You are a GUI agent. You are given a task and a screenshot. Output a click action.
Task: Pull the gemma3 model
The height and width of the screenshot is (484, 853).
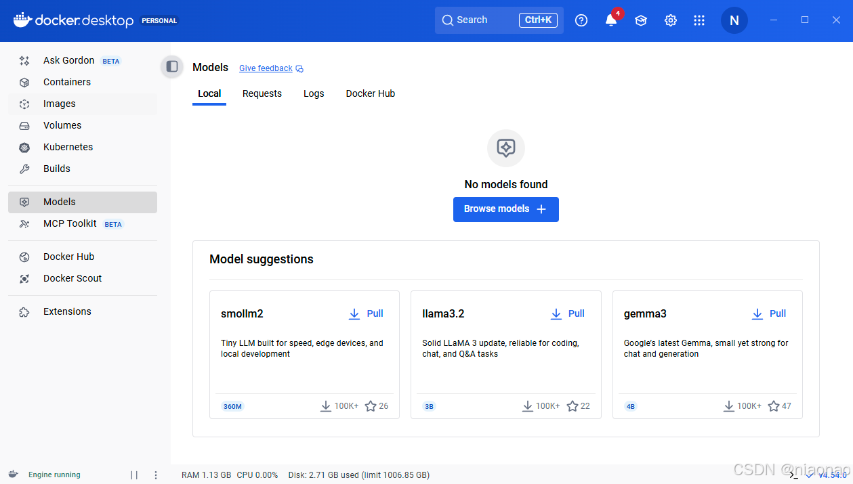[768, 313]
